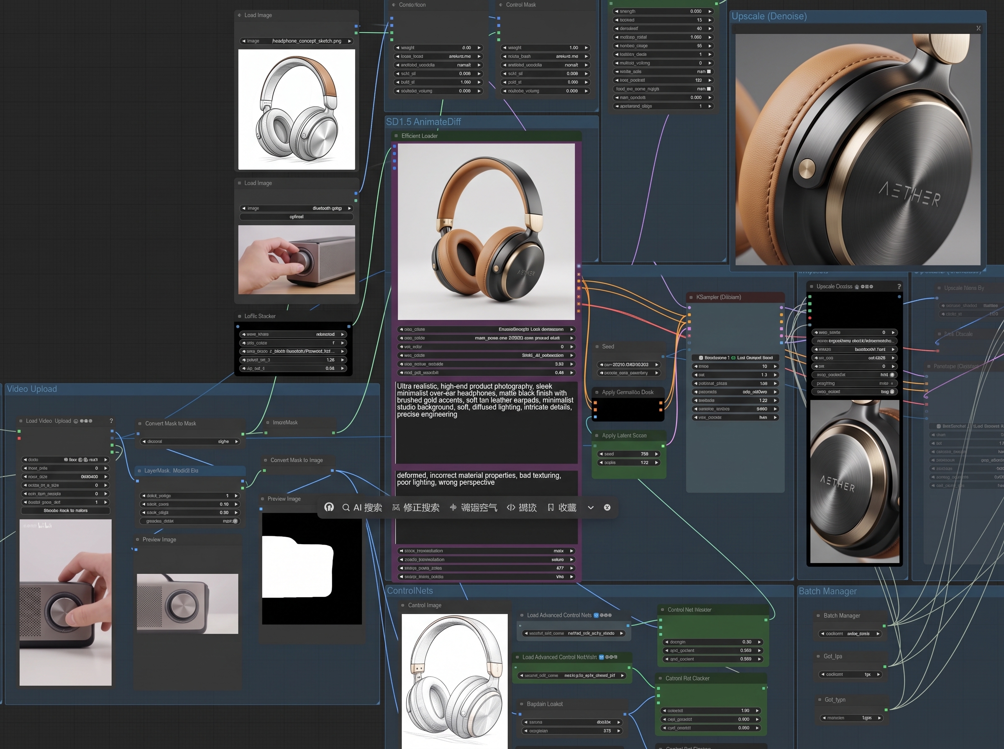Toggle the Boaxbzsone 1 checkbox in KSampler
The width and height of the screenshot is (1004, 749).
click(x=701, y=358)
